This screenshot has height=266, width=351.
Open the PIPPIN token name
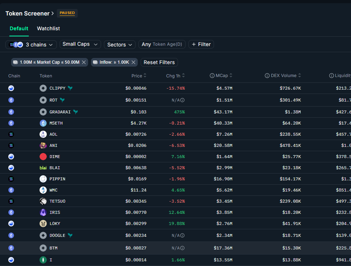58,179
